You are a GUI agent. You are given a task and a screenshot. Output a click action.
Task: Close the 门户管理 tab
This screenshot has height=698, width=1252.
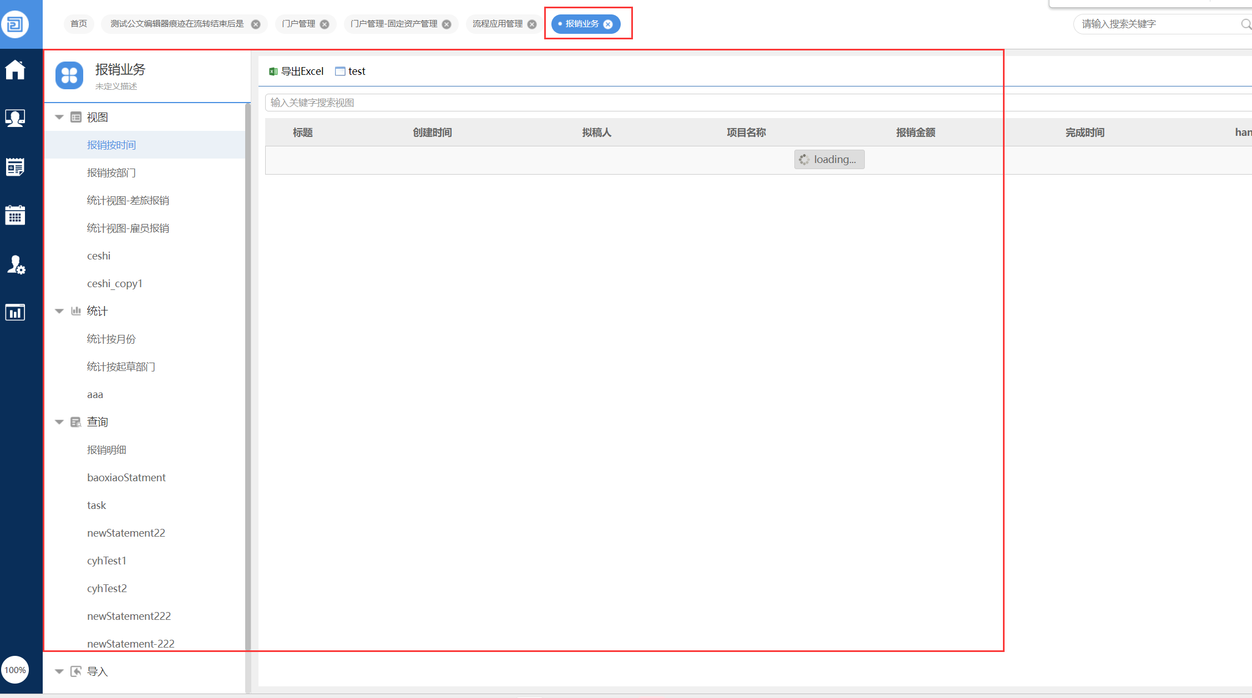pyautogui.click(x=325, y=24)
